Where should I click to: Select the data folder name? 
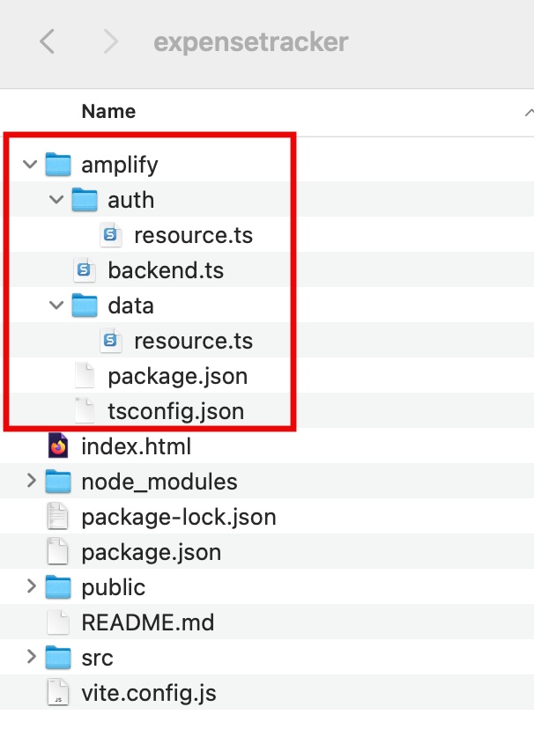tap(130, 306)
